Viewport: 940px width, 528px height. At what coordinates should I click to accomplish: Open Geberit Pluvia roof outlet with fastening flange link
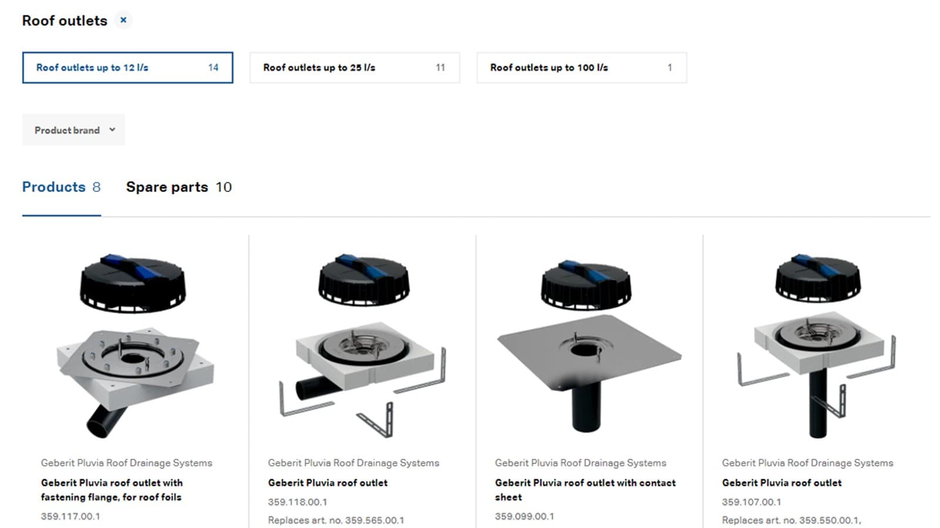click(112, 490)
